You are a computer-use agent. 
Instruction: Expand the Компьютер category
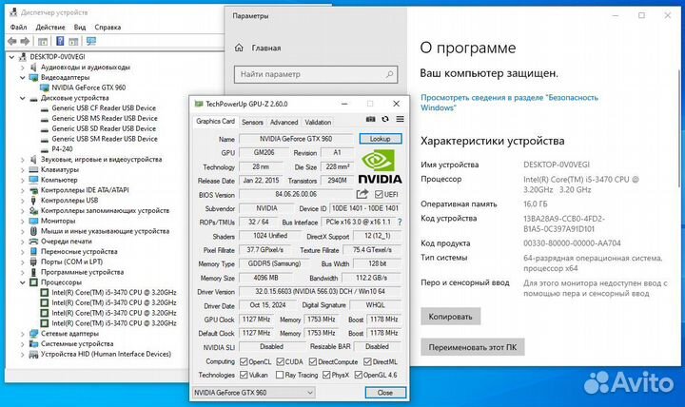click(22, 180)
